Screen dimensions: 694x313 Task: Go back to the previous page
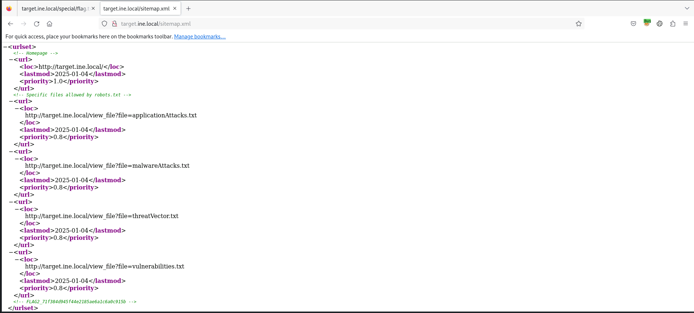pos(11,24)
